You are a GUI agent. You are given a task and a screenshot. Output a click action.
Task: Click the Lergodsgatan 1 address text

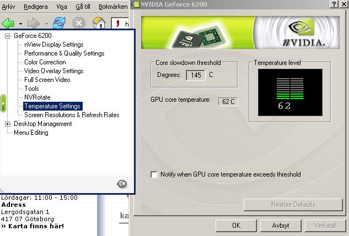click(x=25, y=212)
